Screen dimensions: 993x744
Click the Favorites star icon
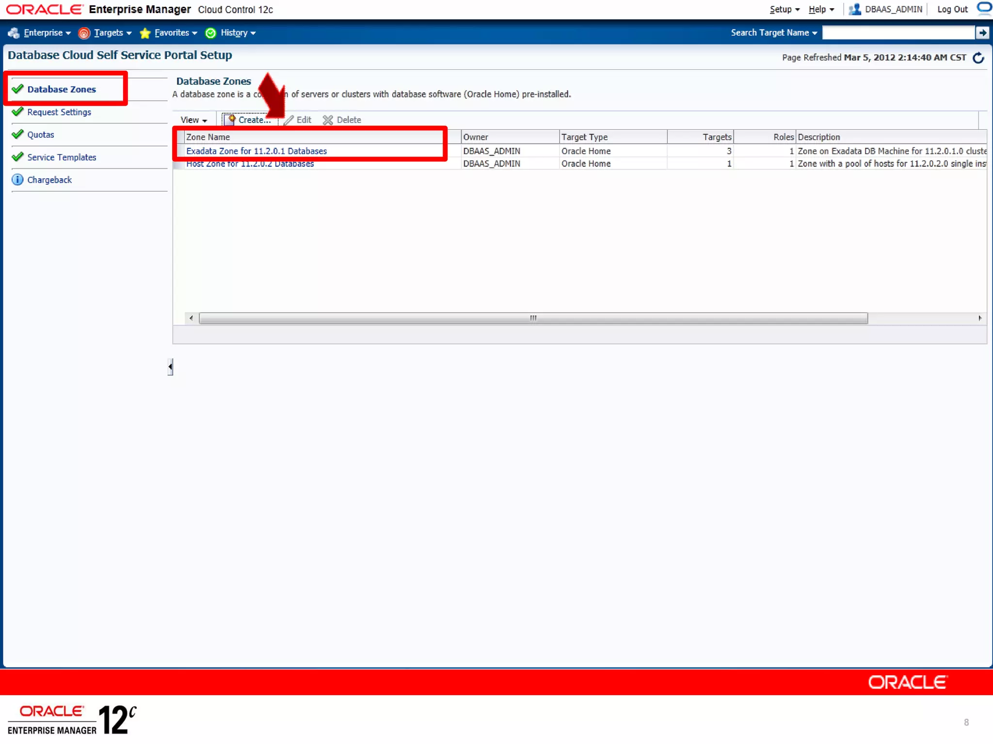point(144,33)
